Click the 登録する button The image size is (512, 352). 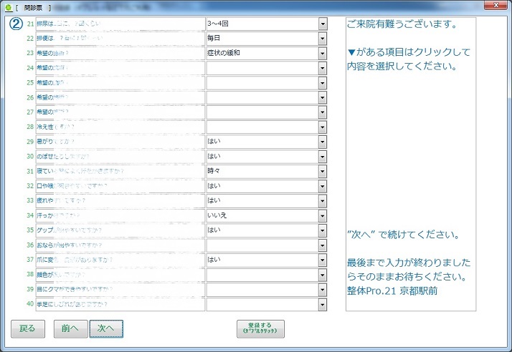point(260,329)
